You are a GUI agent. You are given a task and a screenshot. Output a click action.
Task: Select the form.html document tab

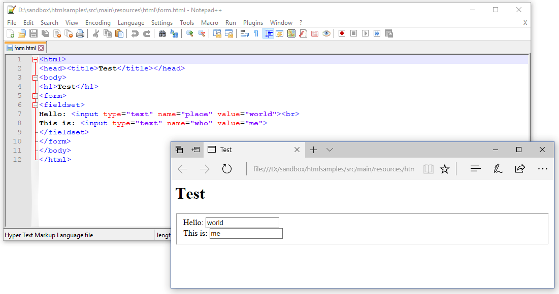[x=24, y=47]
